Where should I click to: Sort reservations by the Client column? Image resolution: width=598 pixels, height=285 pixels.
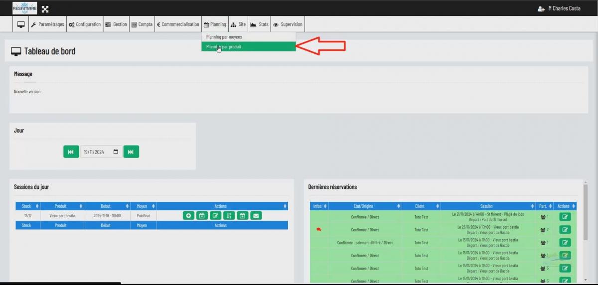point(438,206)
